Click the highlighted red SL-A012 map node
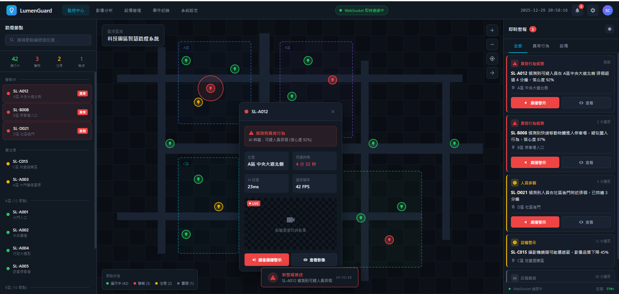The image size is (619, 294). pyautogui.click(x=211, y=88)
